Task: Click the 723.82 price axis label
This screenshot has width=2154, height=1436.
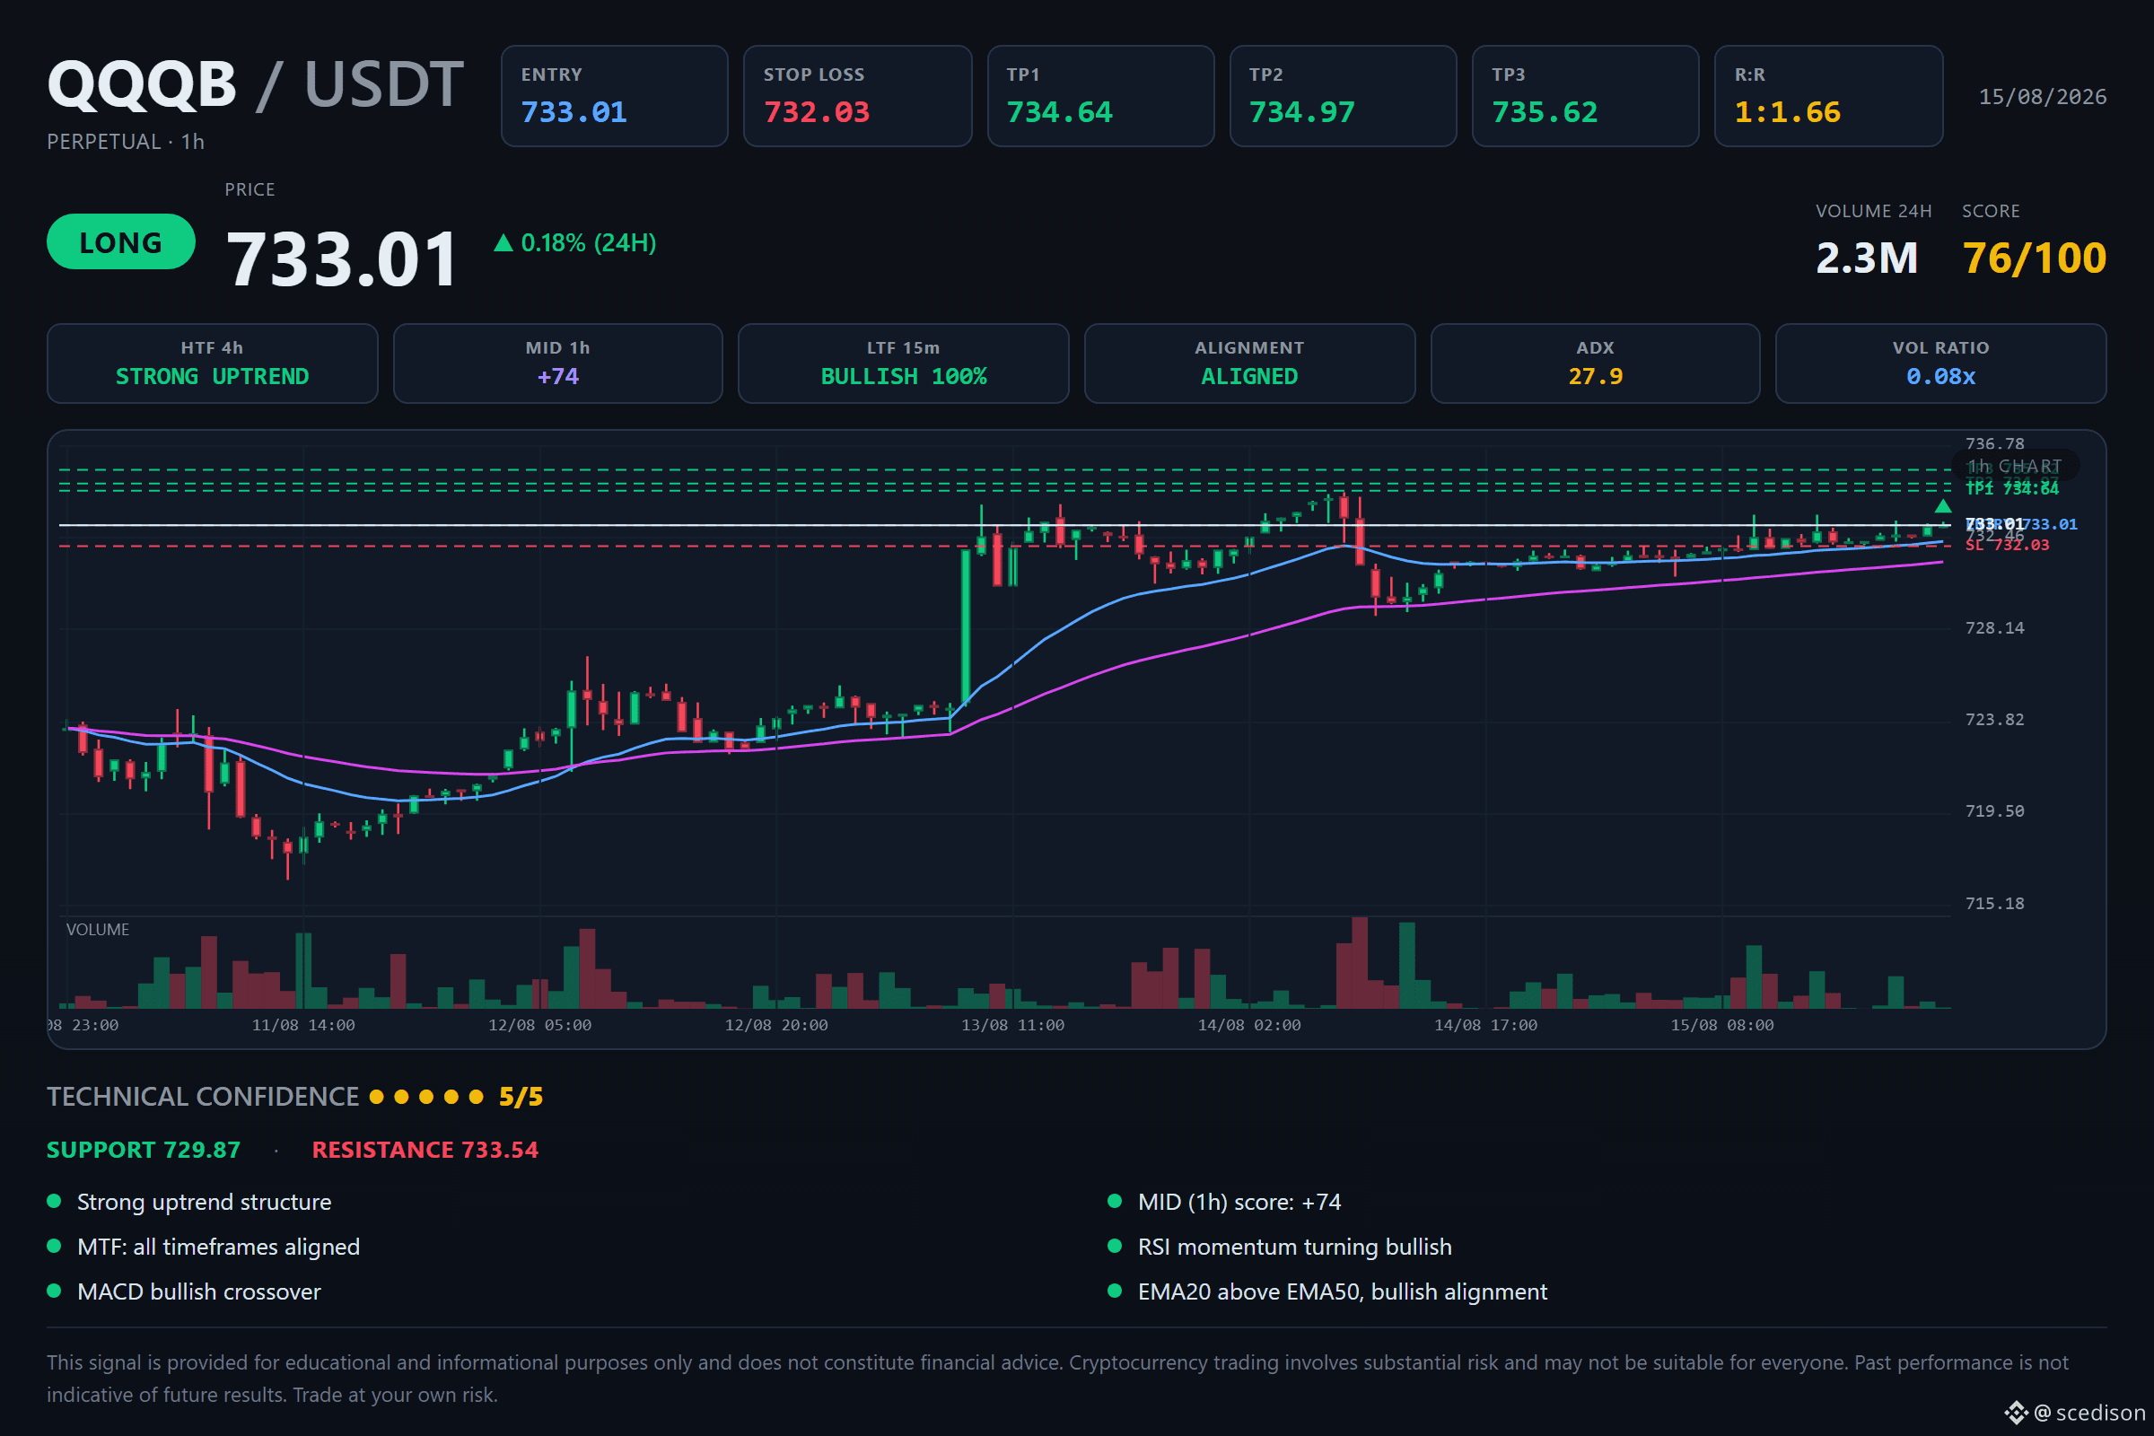Action: click(1994, 720)
